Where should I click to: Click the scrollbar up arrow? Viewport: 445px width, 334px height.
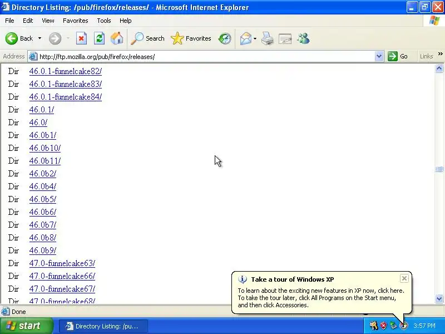coord(439,68)
